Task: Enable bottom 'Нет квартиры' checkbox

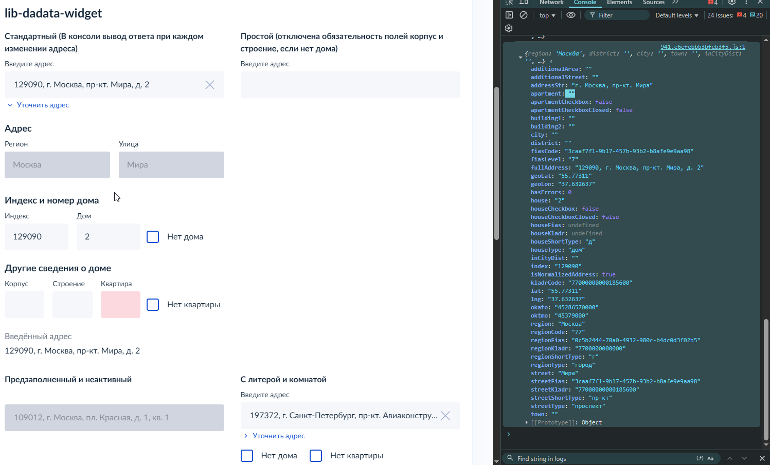Action: 316,456
